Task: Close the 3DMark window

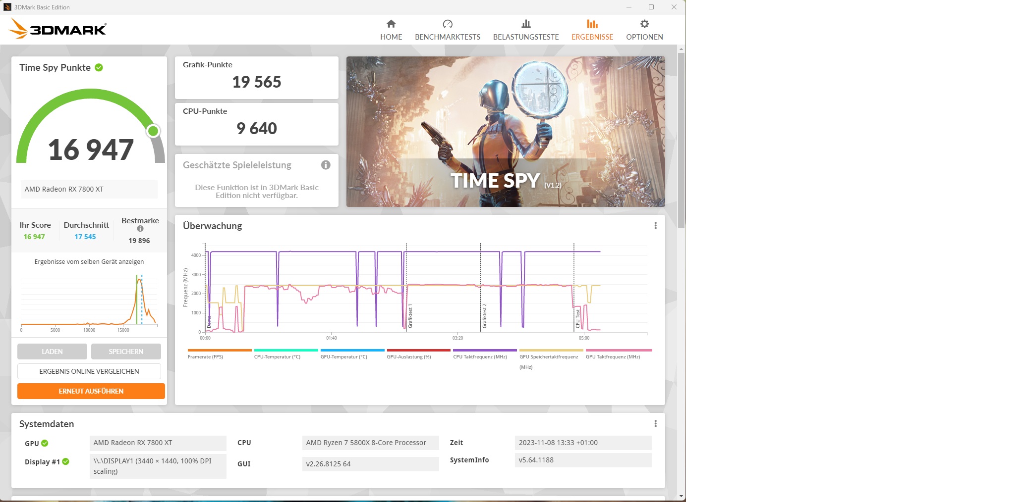Action: [674, 7]
